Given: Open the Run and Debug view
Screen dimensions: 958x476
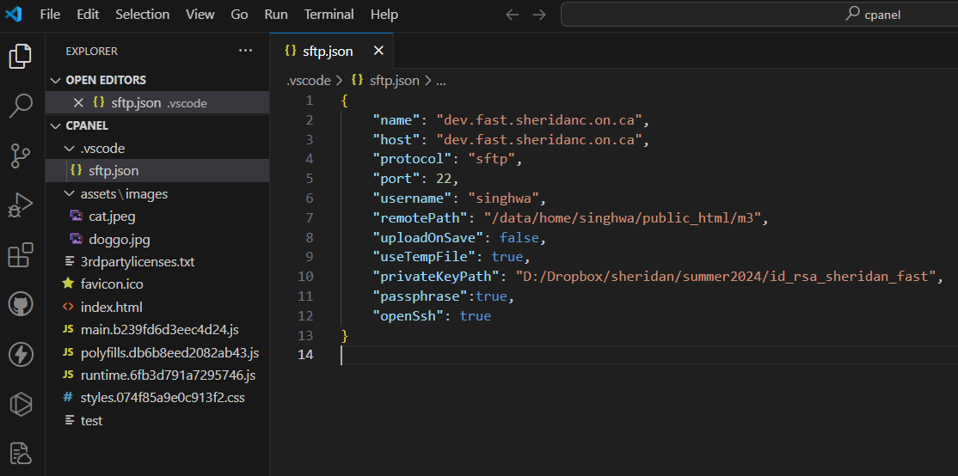Looking at the screenshot, I should coord(21,205).
